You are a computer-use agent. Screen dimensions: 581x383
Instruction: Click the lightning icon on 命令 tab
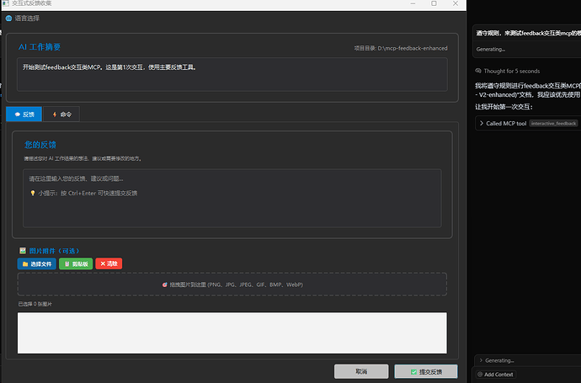click(55, 114)
